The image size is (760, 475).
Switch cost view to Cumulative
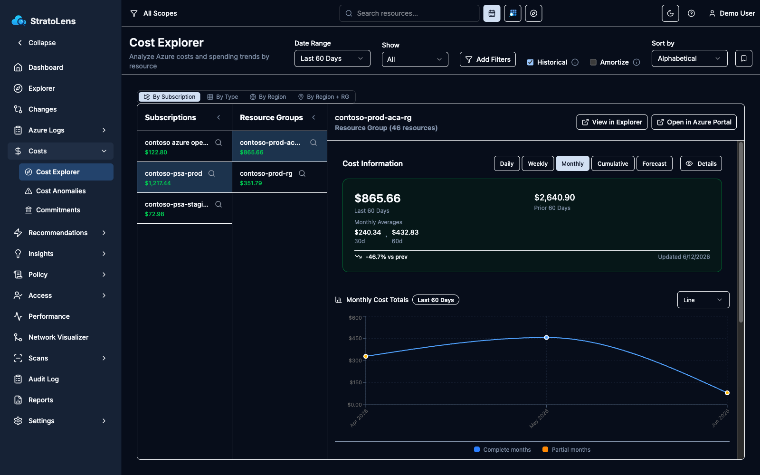click(x=613, y=163)
